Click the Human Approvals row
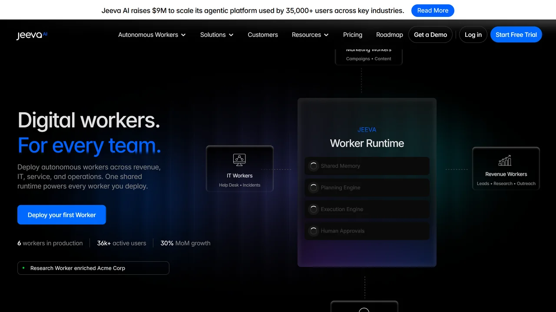Viewport: 556px width, 312px height. pos(367,231)
